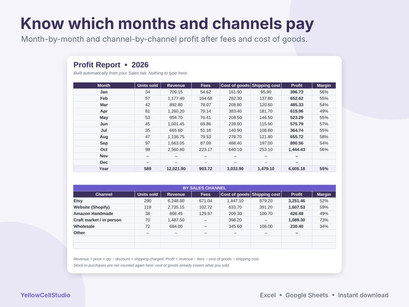Select May cost of goods 208.50
The height and width of the screenshot is (307, 409).
[235, 117]
